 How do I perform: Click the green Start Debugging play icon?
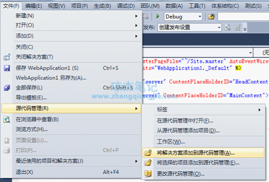click(158, 16)
